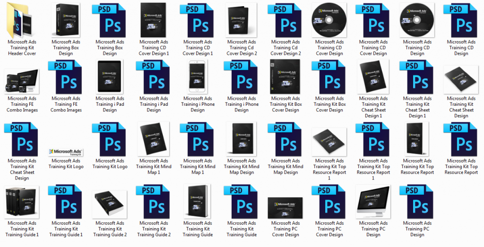This screenshot has height=247, width=484.
Task: Select the Training Box Design PSD file icon
Action: click(x=109, y=20)
